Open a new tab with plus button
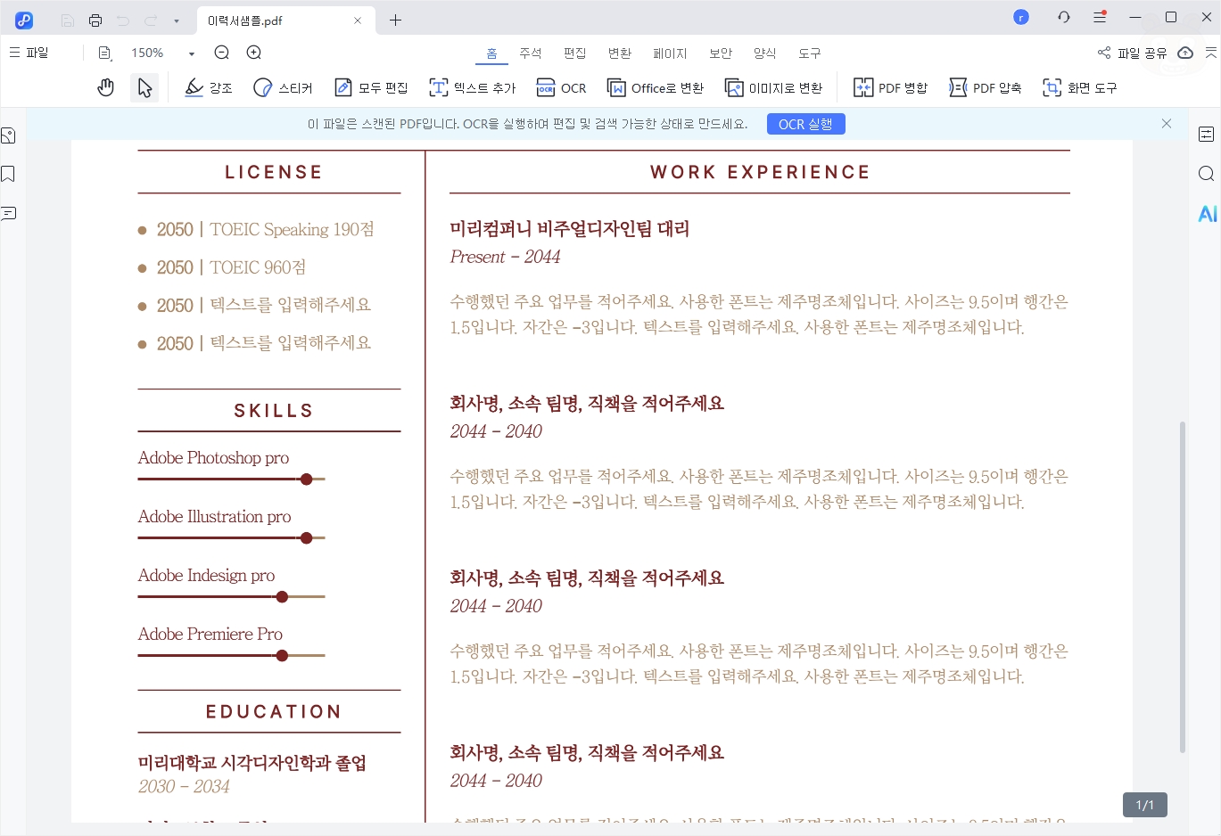 395,20
